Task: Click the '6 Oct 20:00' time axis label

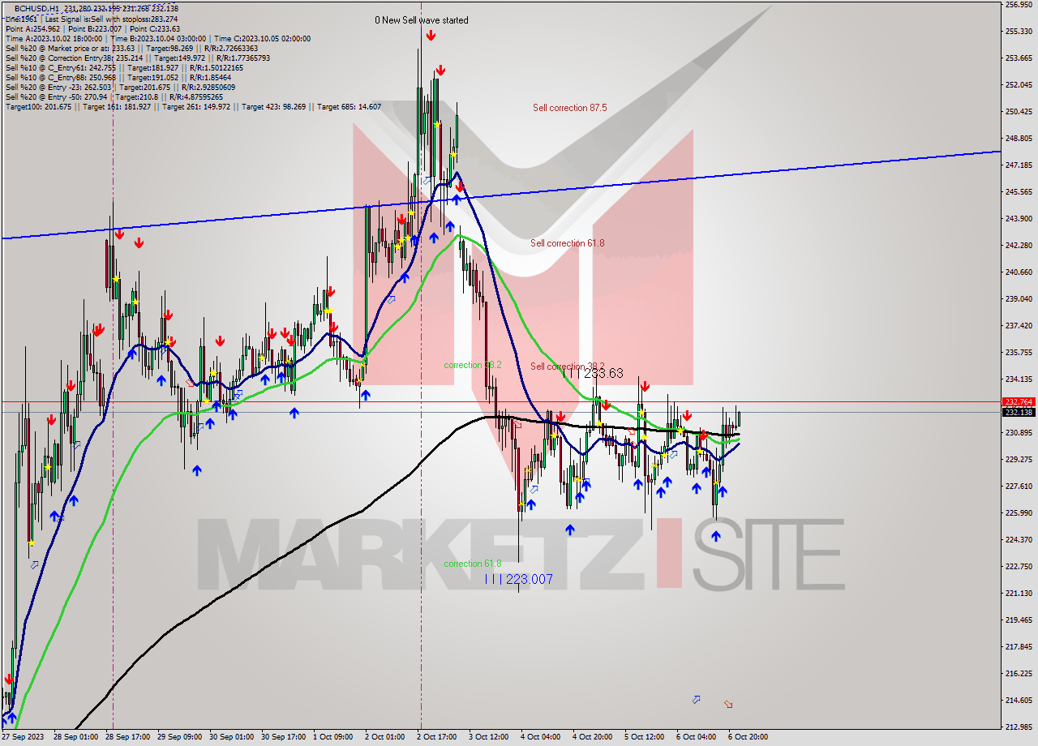Action: [x=748, y=738]
